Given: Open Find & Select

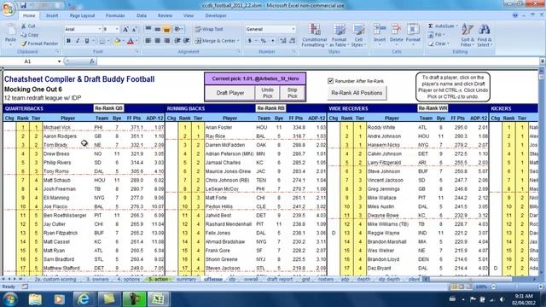Looking at the screenshot, I should pyautogui.click(x=485, y=35).
